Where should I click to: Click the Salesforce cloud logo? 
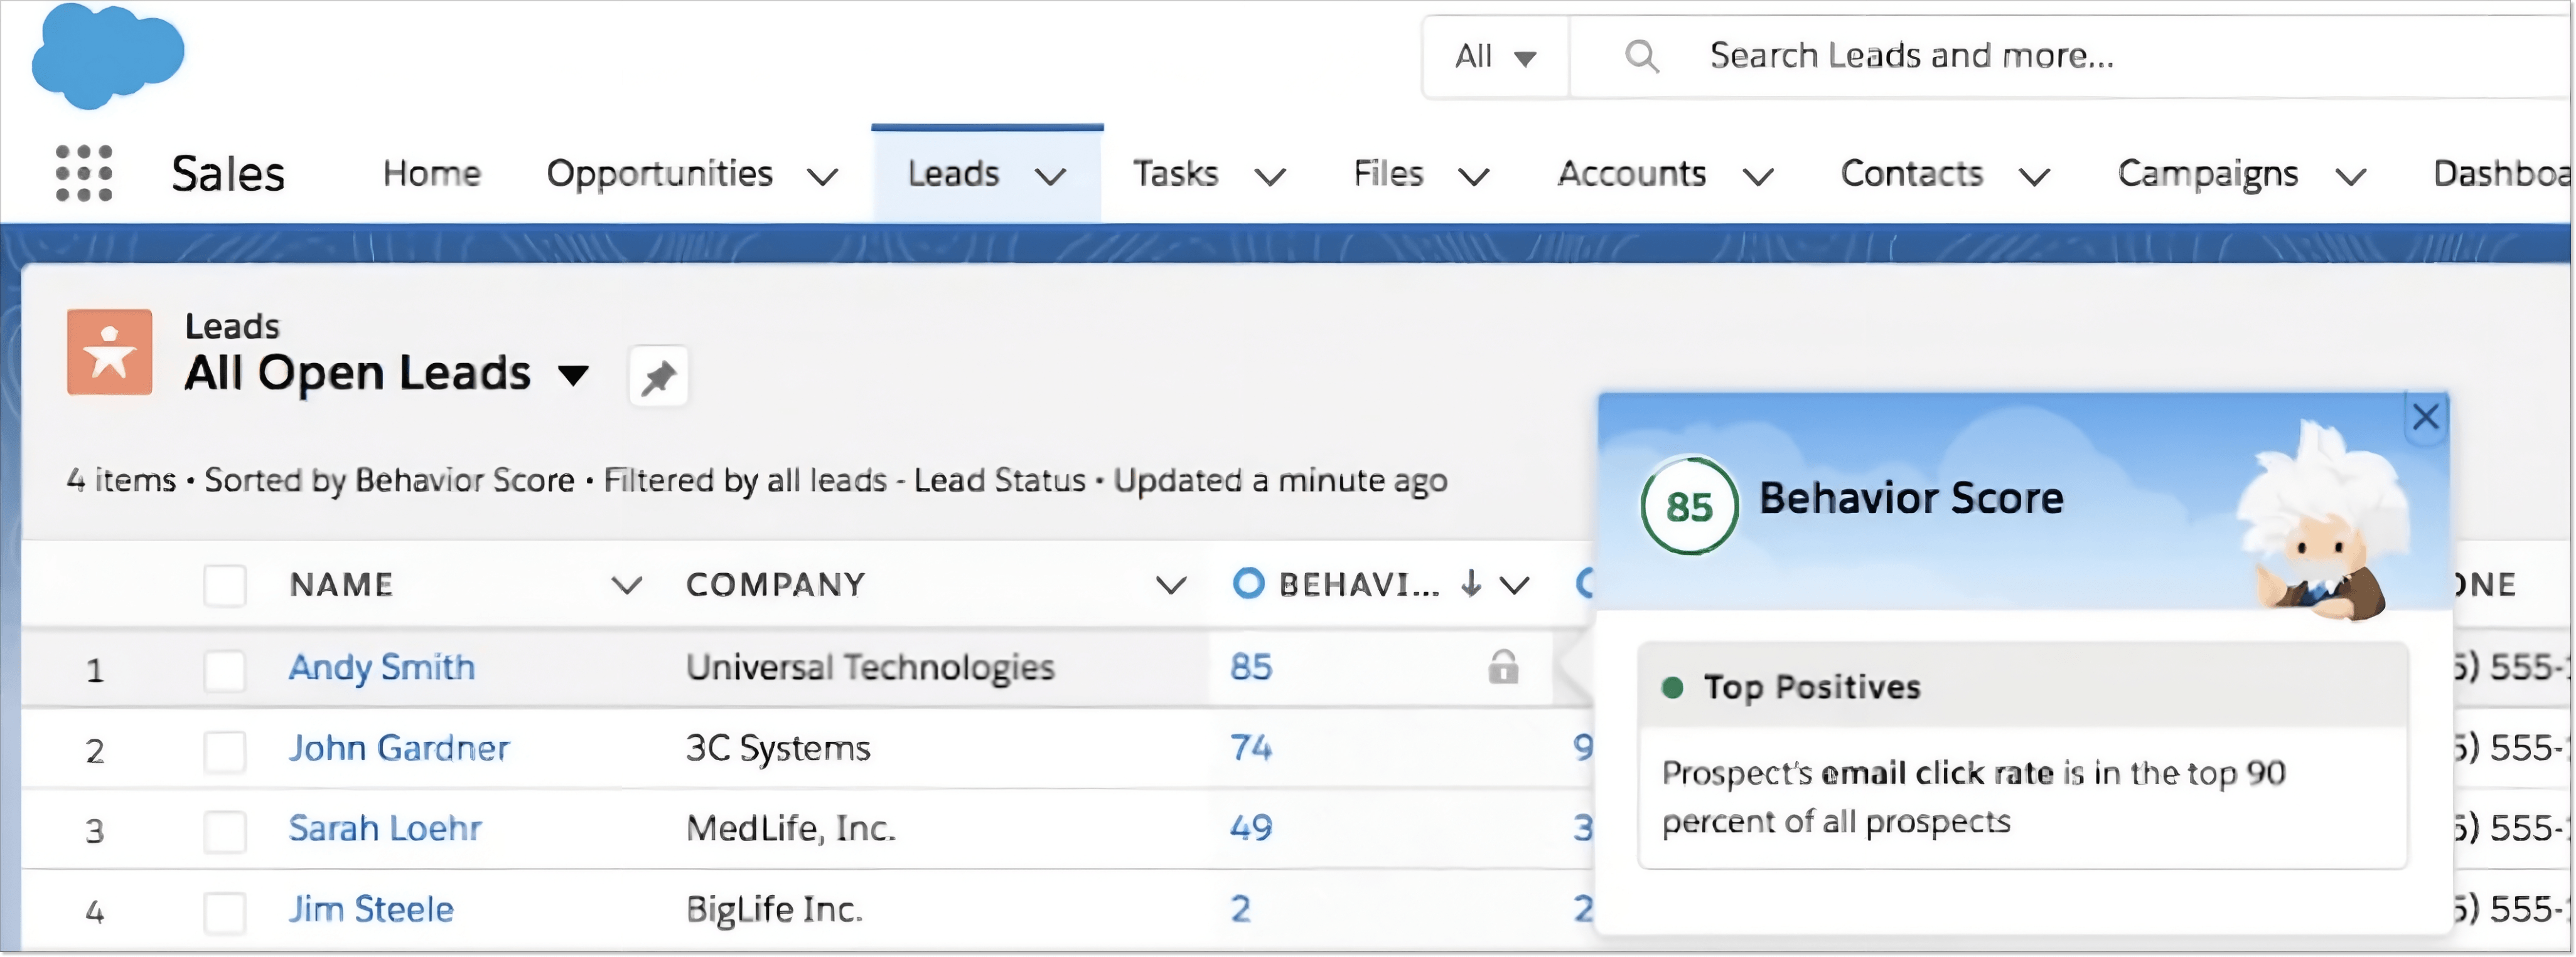[108, 55]
